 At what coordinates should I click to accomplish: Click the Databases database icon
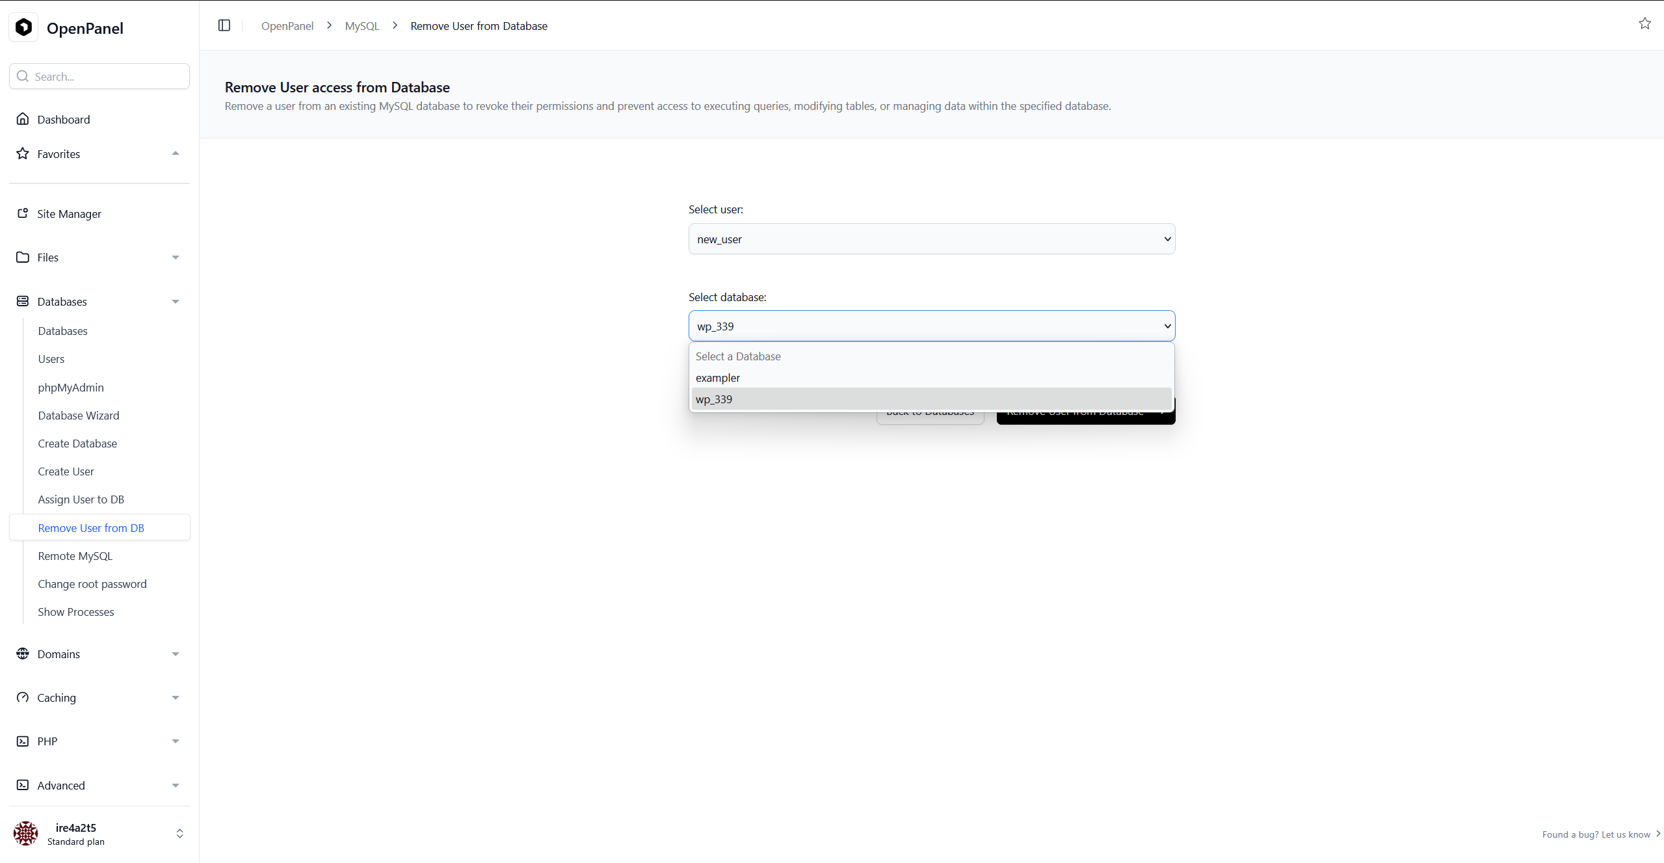pyautogui.click(x=22, y=301)
